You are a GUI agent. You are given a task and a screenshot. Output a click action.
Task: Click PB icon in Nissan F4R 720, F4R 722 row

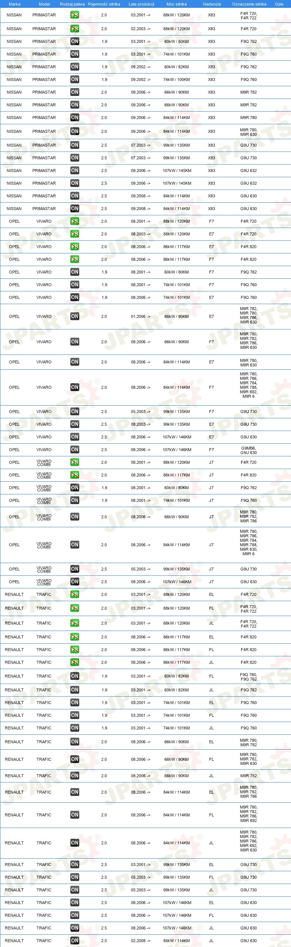pos(75,15)
